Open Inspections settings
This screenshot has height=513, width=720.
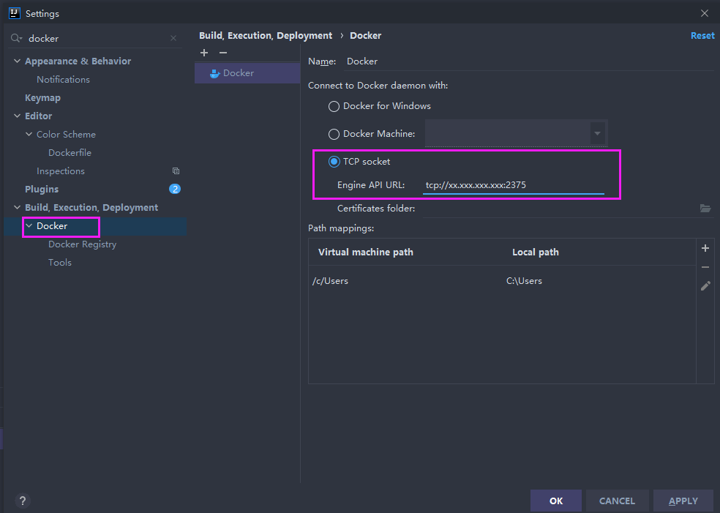[61, 171]
